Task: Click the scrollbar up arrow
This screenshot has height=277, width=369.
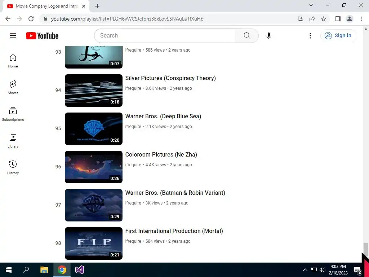Action: [365, 29]
